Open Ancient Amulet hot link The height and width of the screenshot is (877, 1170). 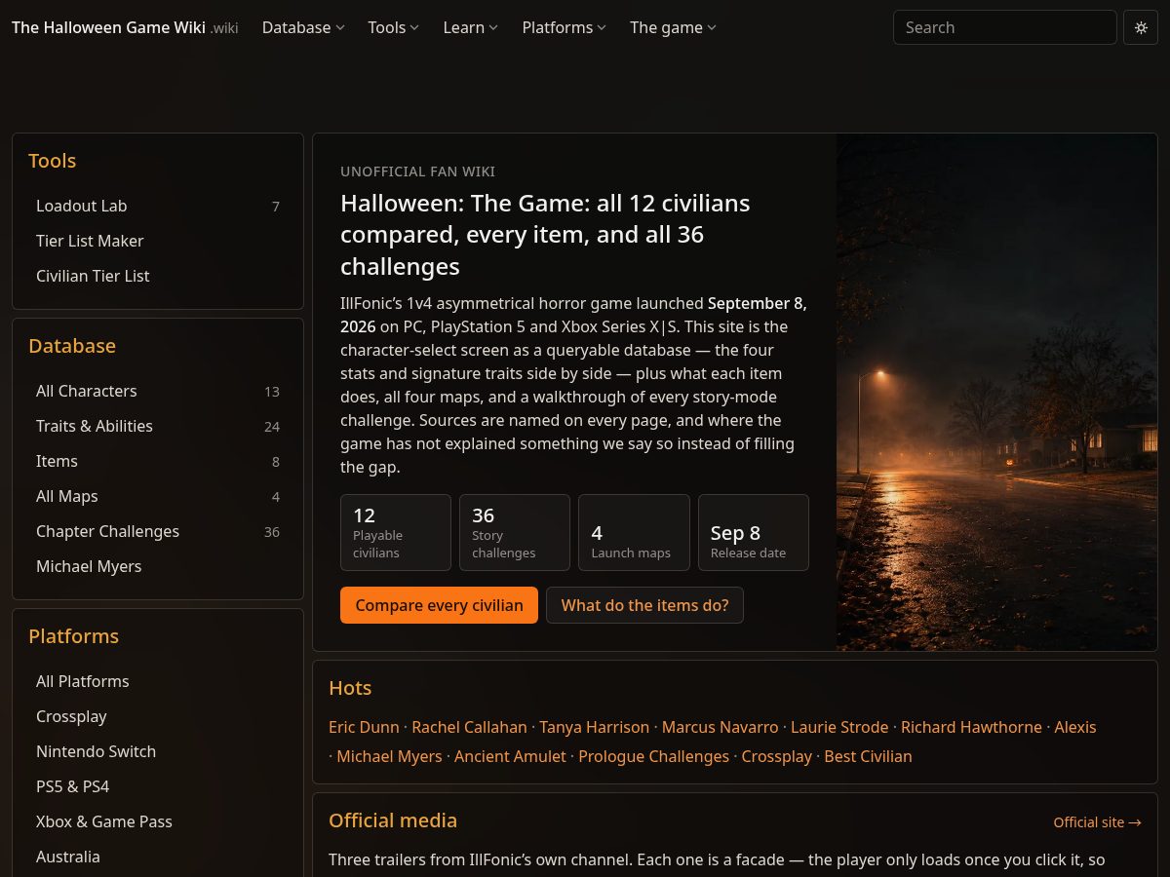click(x=510, y=756)
